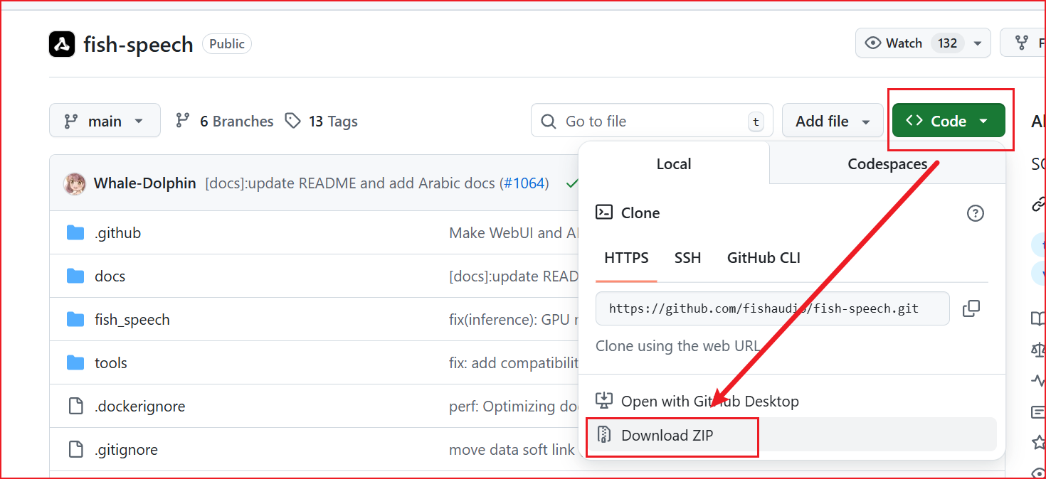
Task: Click the fish_speech folder icon
Action: pos(75,319)
